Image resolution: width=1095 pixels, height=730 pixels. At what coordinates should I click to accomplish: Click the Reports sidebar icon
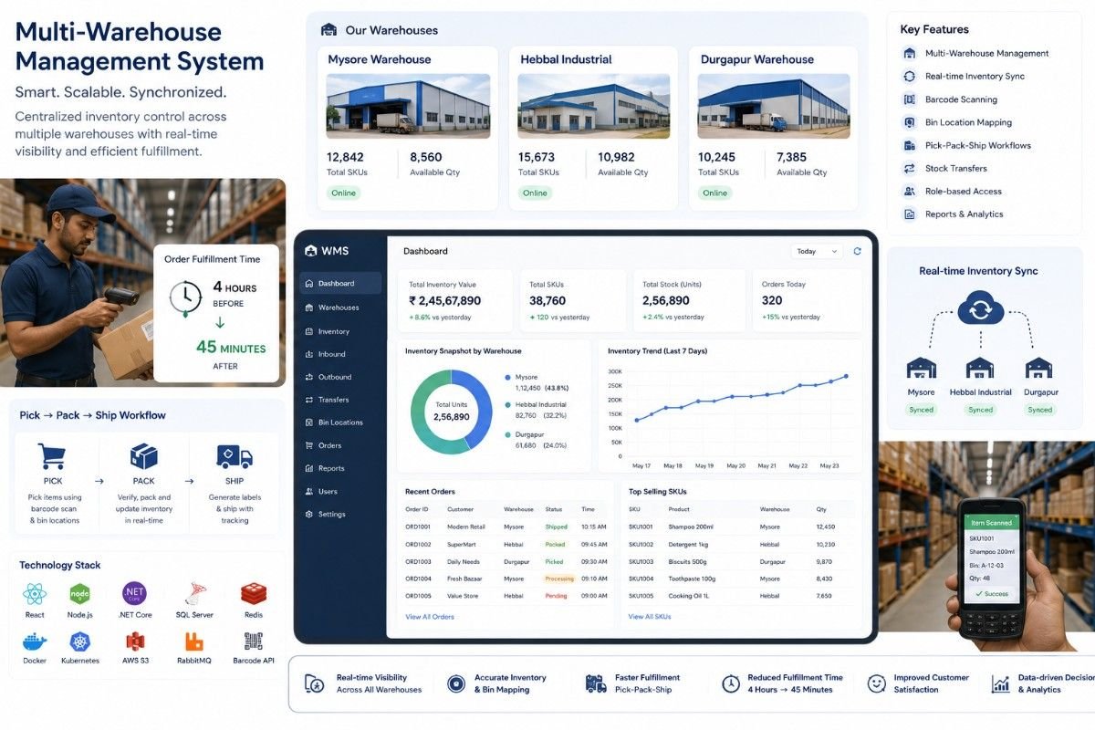click(310, 468)
